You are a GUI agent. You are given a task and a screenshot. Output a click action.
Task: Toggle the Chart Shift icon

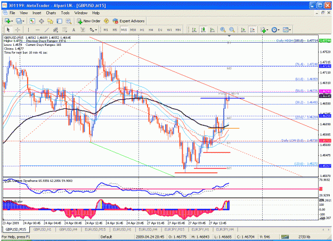(253, 30)
